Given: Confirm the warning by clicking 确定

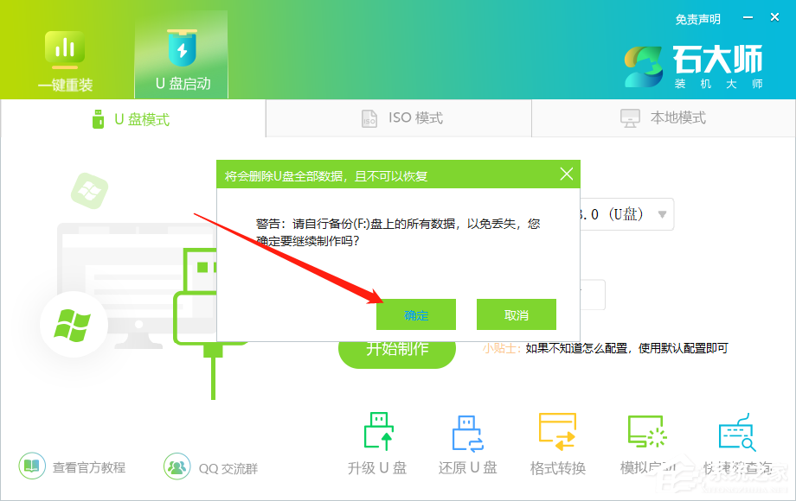Looking at the screenshot, I should (x=415, y=314).
